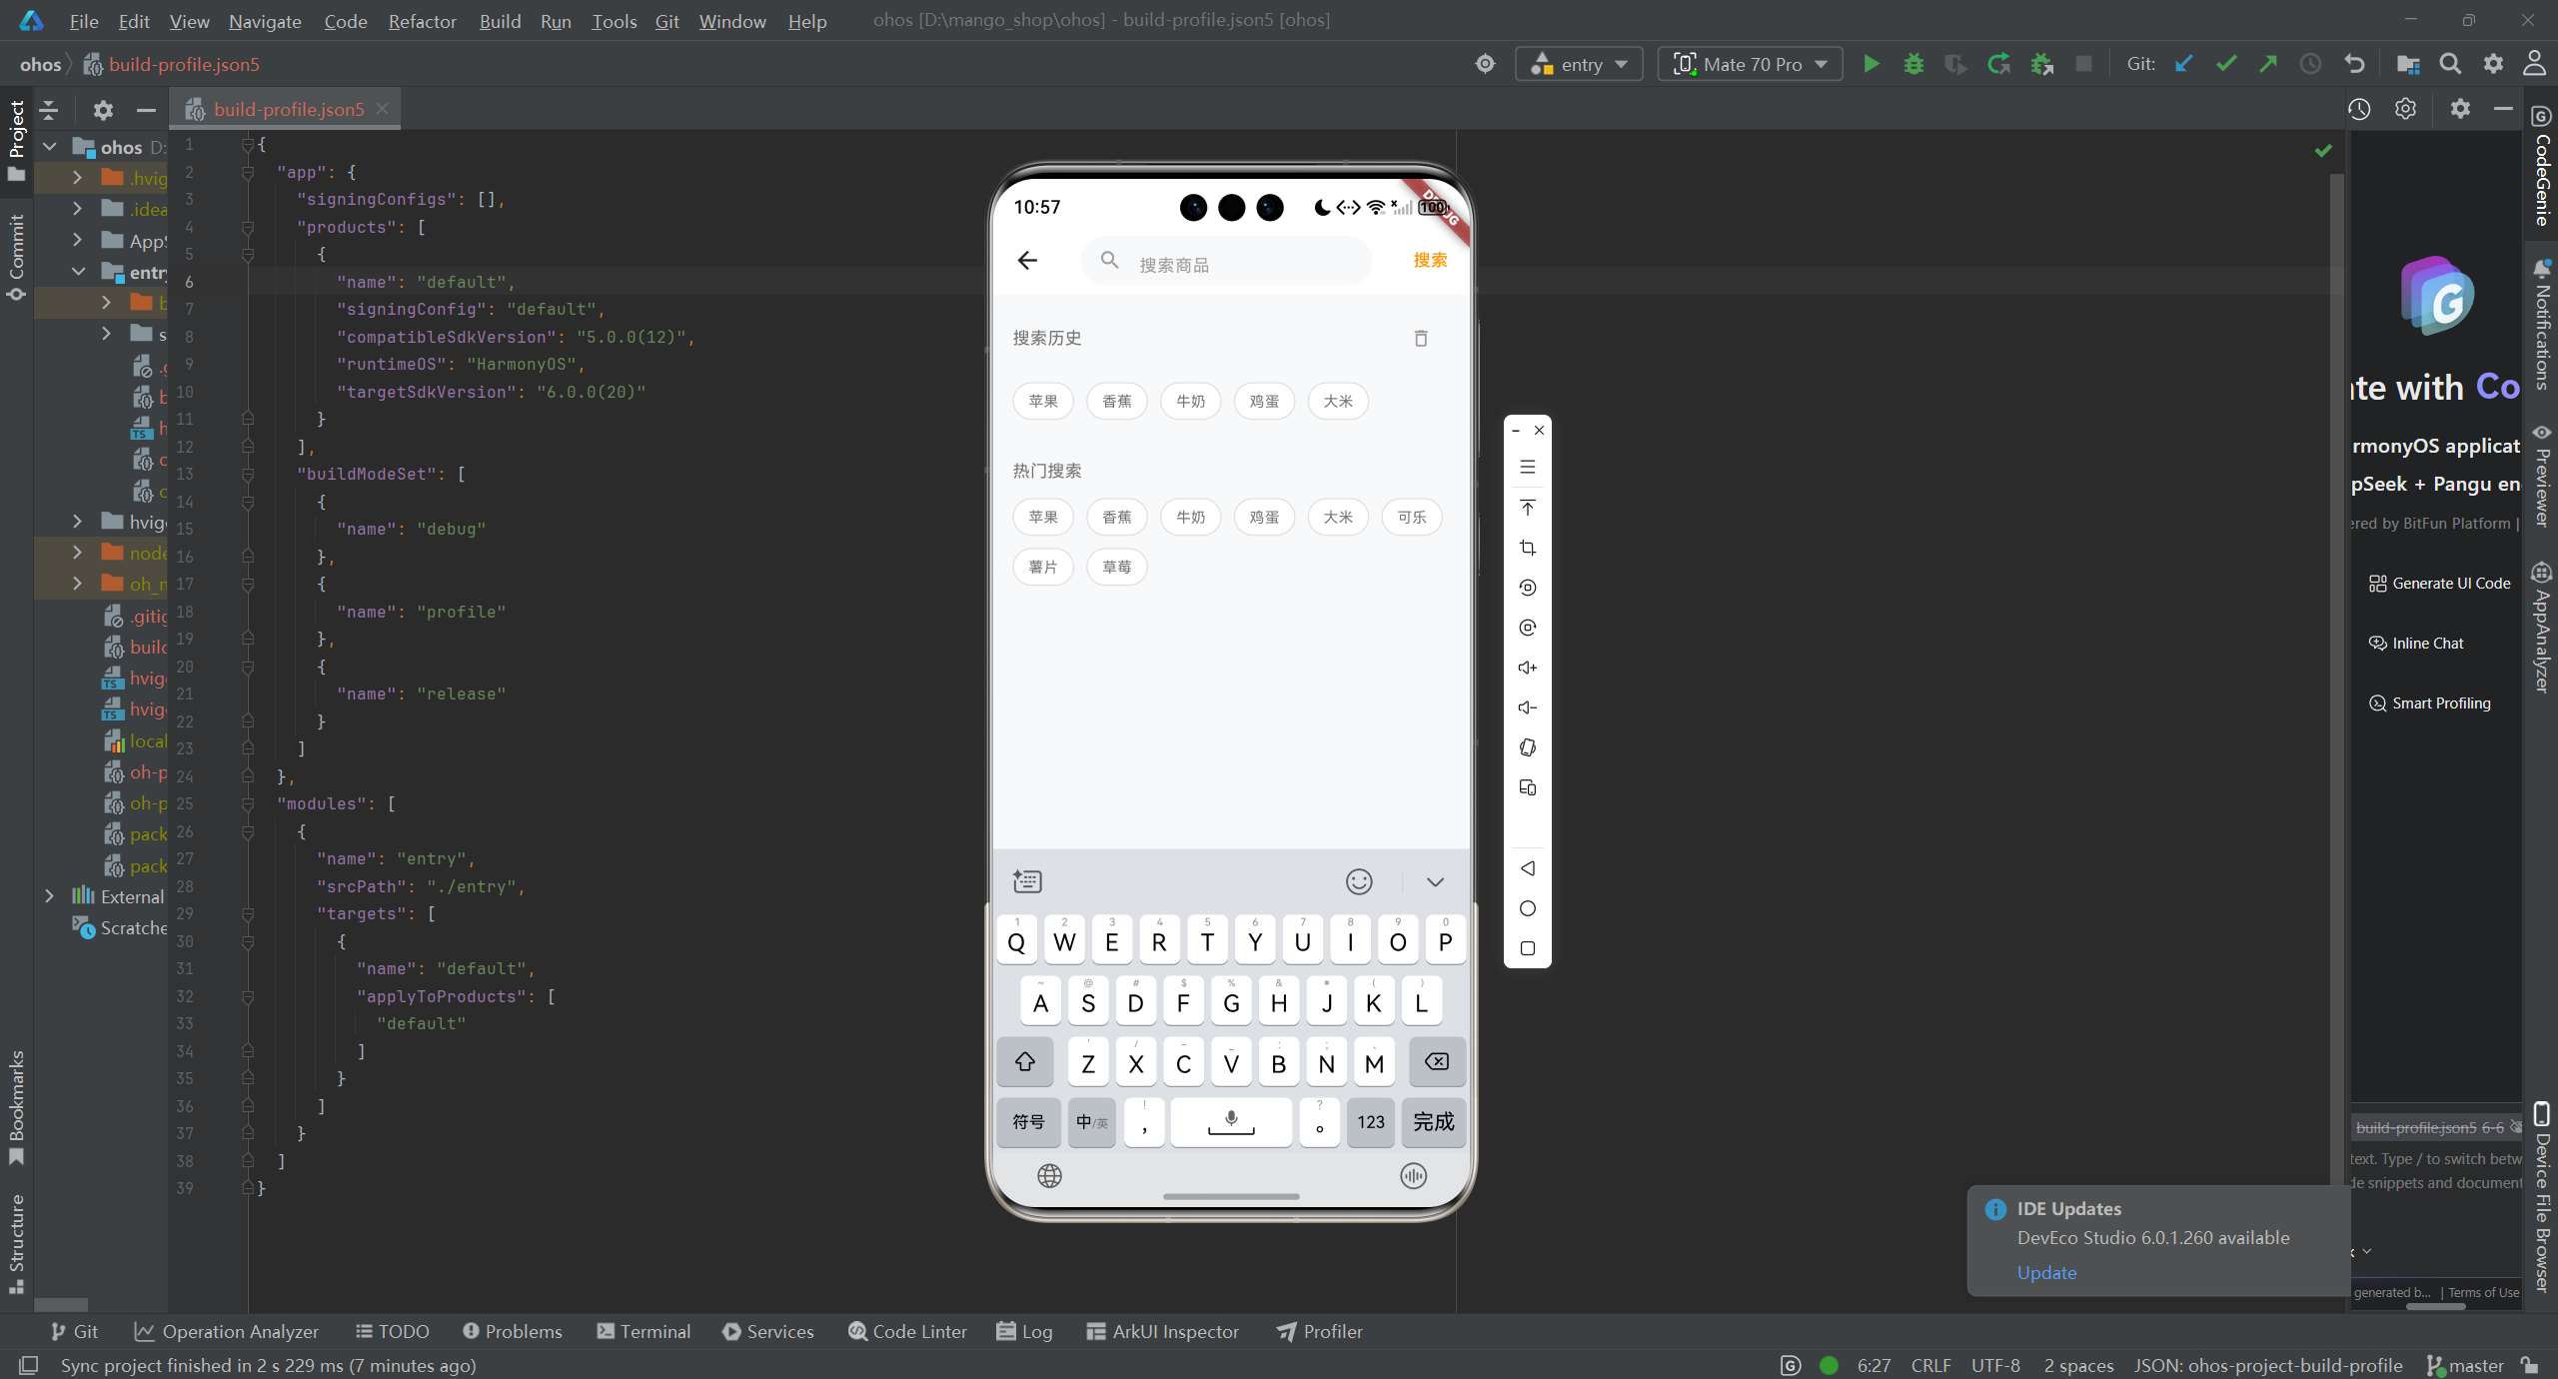
Task: Click the Debug bug icon in toolbar
Action: tap(1914, 64)
